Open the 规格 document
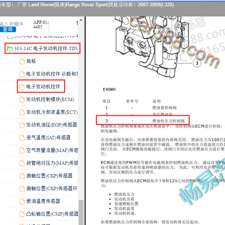 point(31,61)
